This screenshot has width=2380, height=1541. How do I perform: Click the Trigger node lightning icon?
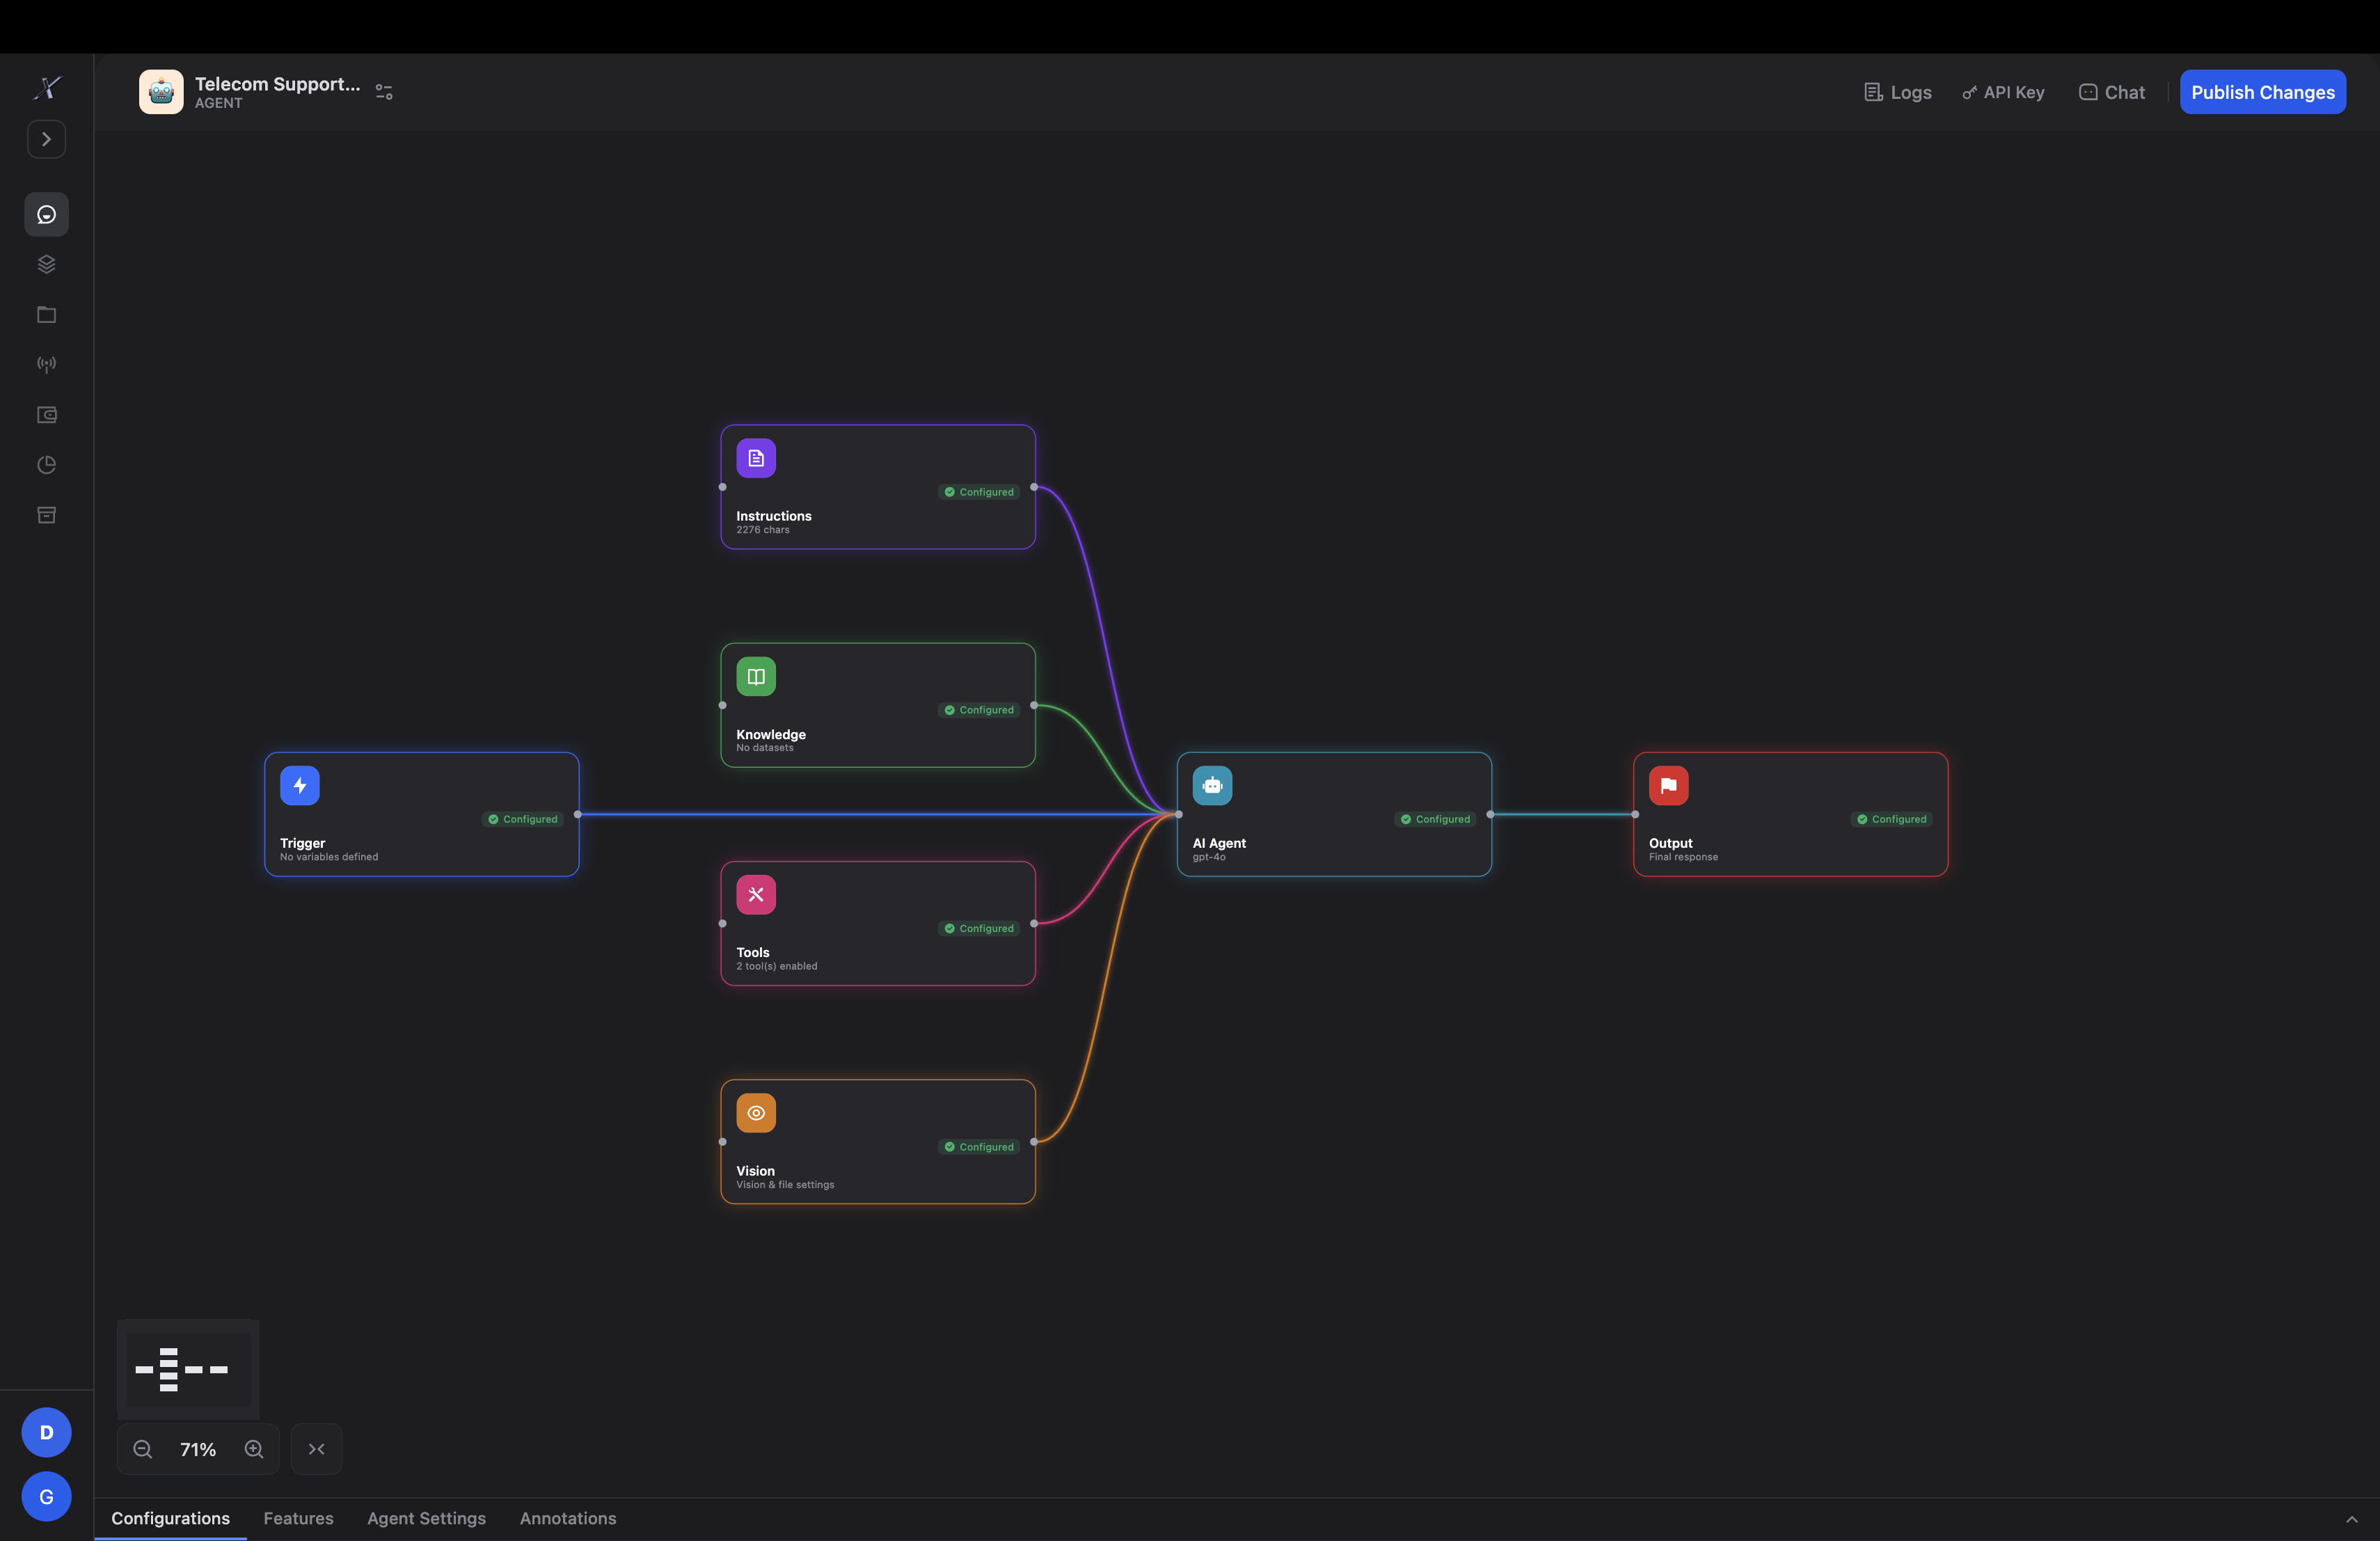pyautogui.click(x=300, y=785)
